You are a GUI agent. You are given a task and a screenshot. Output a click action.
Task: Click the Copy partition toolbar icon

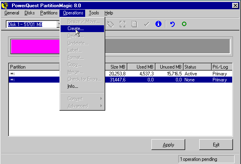134,24
